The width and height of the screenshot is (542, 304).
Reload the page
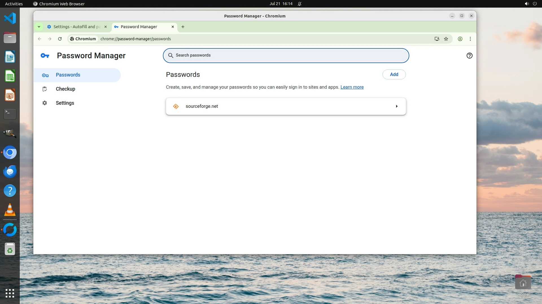(60, 39)
